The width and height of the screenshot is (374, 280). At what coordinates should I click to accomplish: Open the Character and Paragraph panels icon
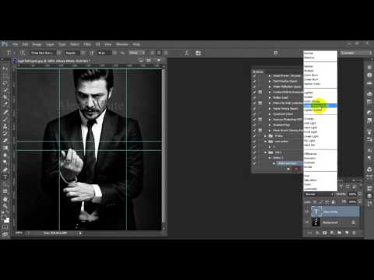tap(198, 53)
